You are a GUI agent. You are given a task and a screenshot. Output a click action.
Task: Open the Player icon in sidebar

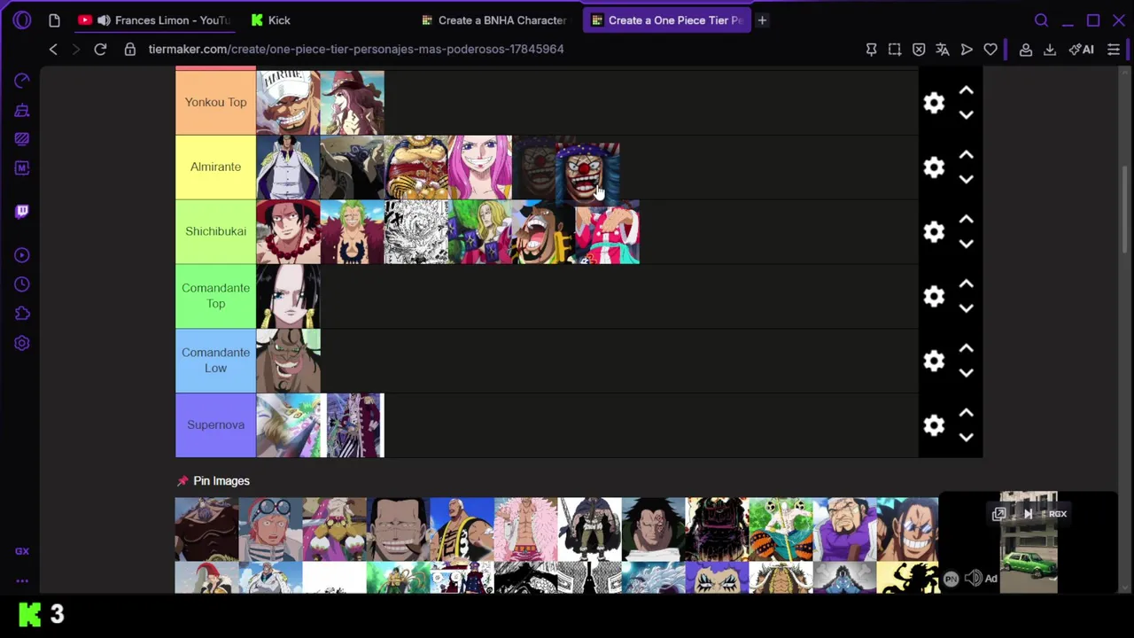[22, 255]
